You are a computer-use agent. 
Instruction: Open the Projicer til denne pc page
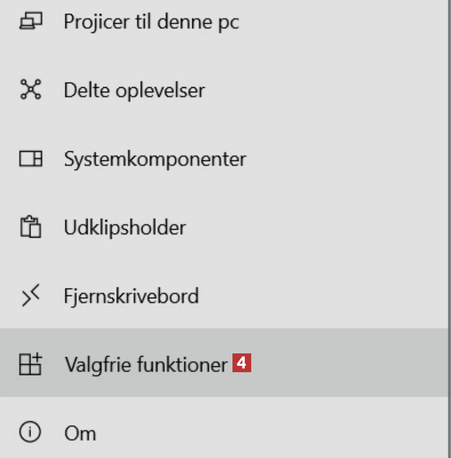[x=151, y=23]
